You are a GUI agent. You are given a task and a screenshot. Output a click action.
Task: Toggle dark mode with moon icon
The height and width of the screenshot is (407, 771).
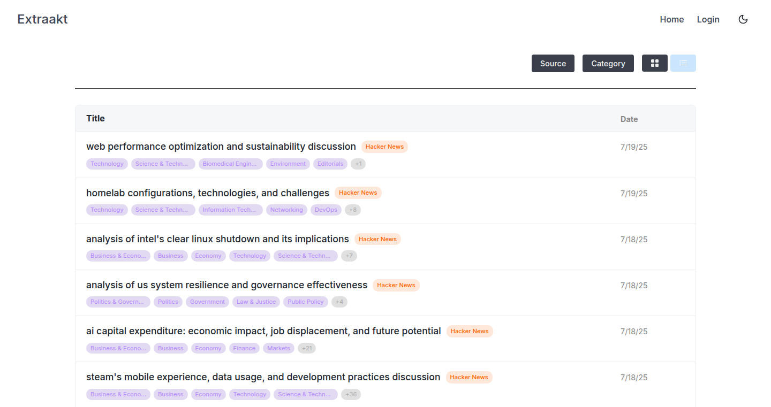point(743,19)
